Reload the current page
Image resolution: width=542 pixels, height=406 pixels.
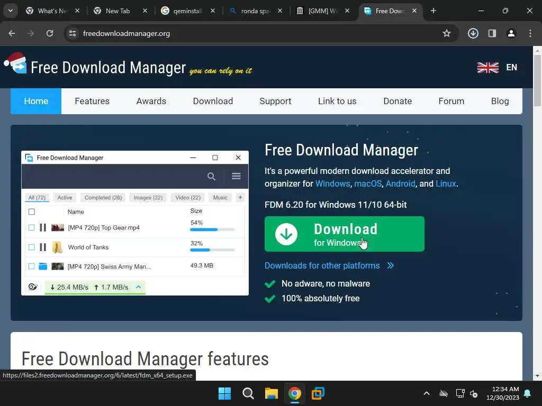click(50, 33)
